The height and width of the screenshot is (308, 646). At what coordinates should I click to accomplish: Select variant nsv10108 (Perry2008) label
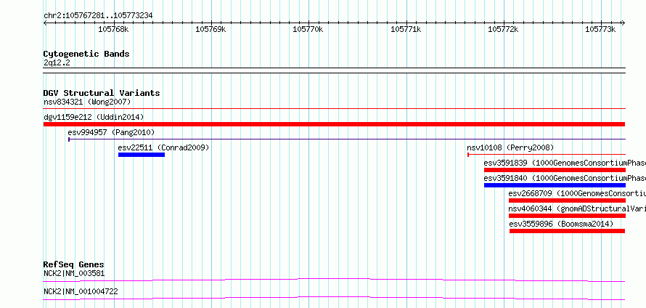[510, 147]
